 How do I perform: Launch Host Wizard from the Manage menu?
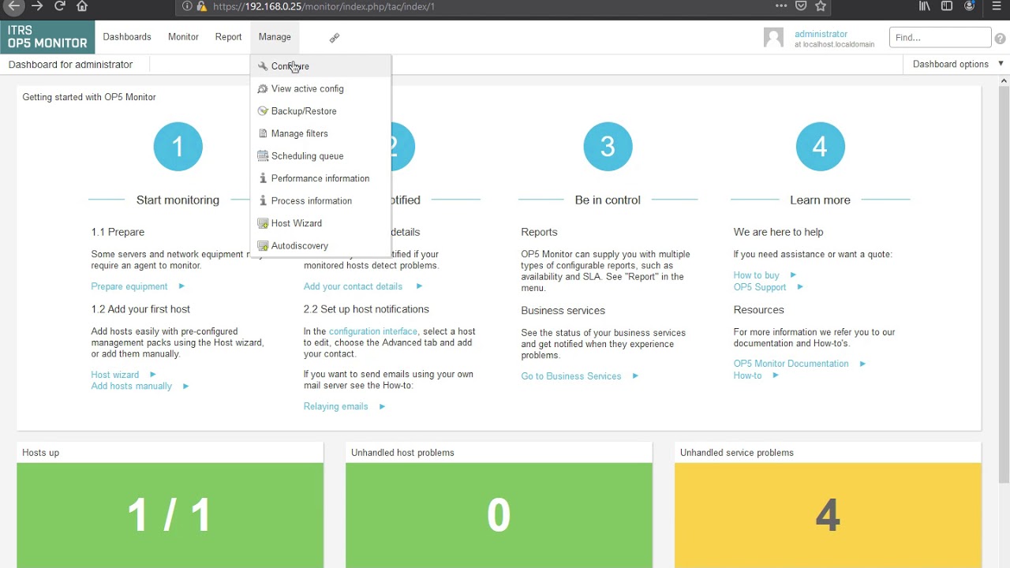point(320,223)
